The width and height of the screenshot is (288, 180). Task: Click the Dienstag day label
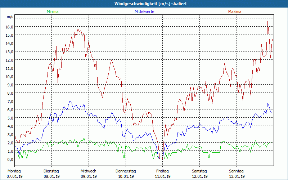click(51, 171)
